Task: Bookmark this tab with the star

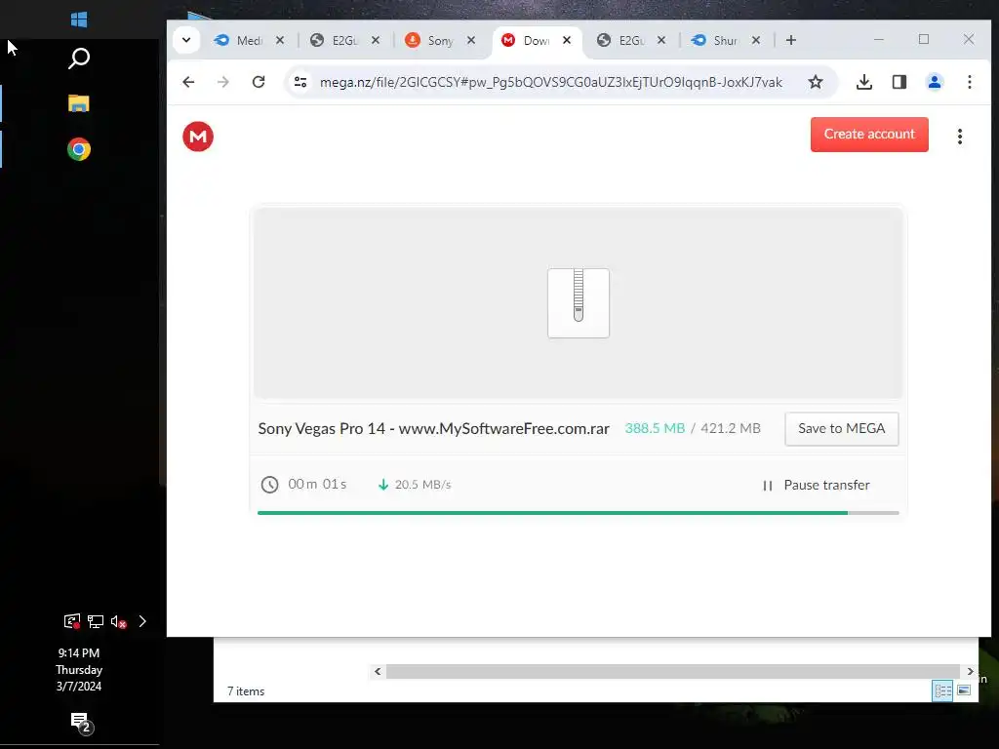Action: (816, 82)
